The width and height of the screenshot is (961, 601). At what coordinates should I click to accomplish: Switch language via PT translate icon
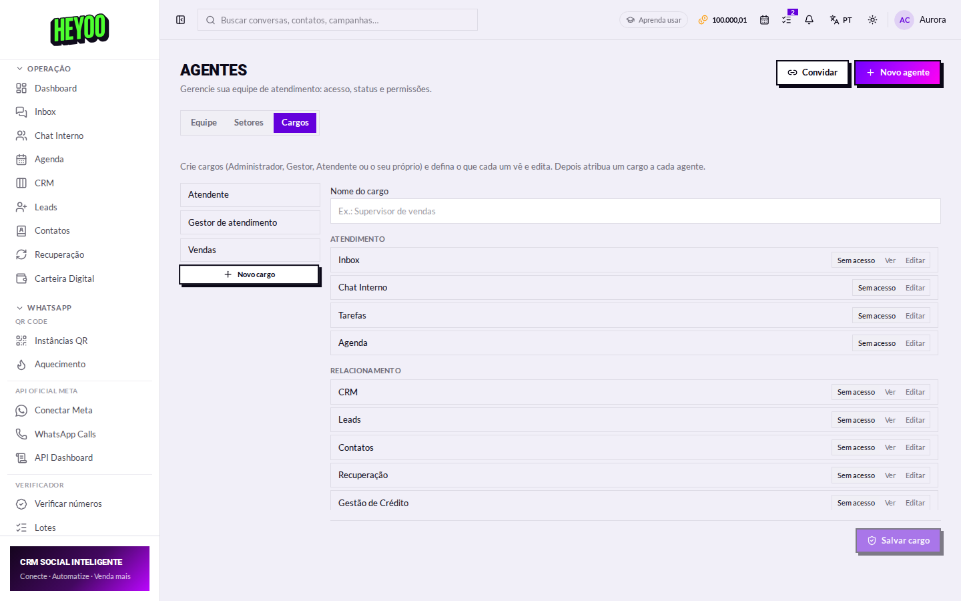(x=840, y=20)
